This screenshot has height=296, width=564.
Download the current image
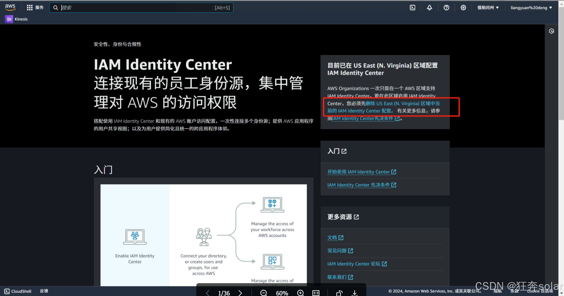click(x=355, y=293)
